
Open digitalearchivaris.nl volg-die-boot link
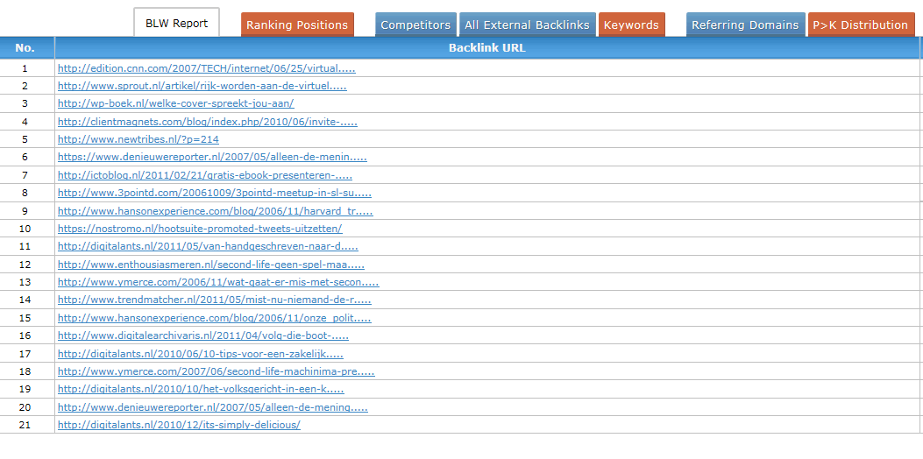point(203,335)
